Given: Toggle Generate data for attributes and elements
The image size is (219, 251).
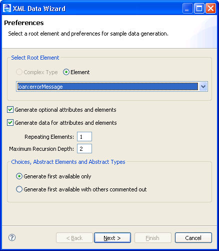Looking at the screenshot, I should coord(10,123).
